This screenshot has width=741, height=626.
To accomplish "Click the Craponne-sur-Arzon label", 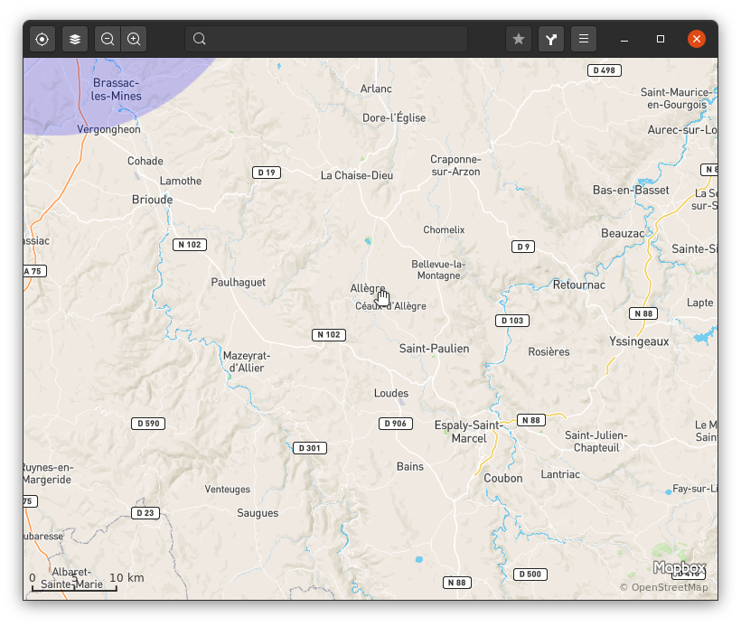I will [455, 165].
